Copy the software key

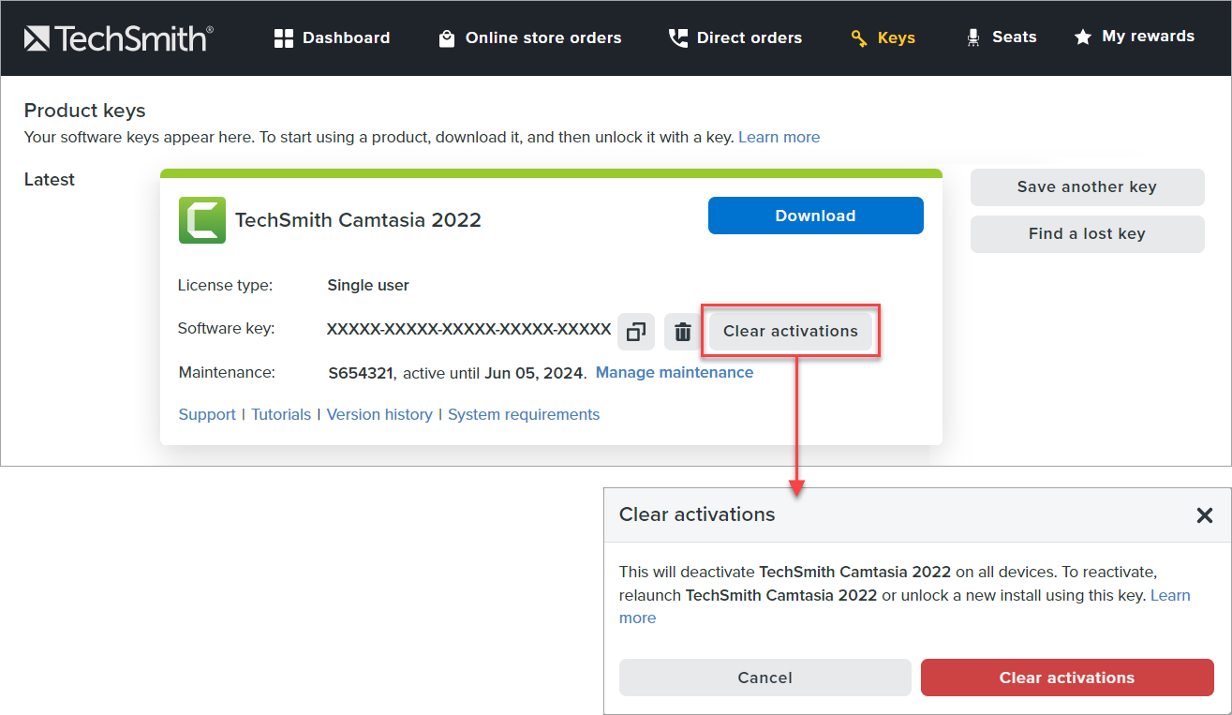(635, 331)
